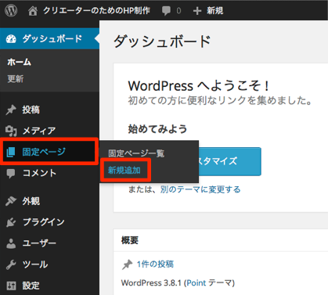Screen dimensions: 328x295
Task: Click the home icon in admin bar
Action: click(33, 11)
